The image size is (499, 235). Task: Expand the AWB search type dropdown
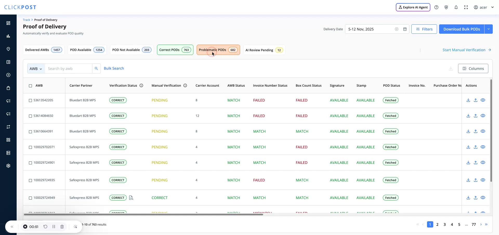(36, 69)
